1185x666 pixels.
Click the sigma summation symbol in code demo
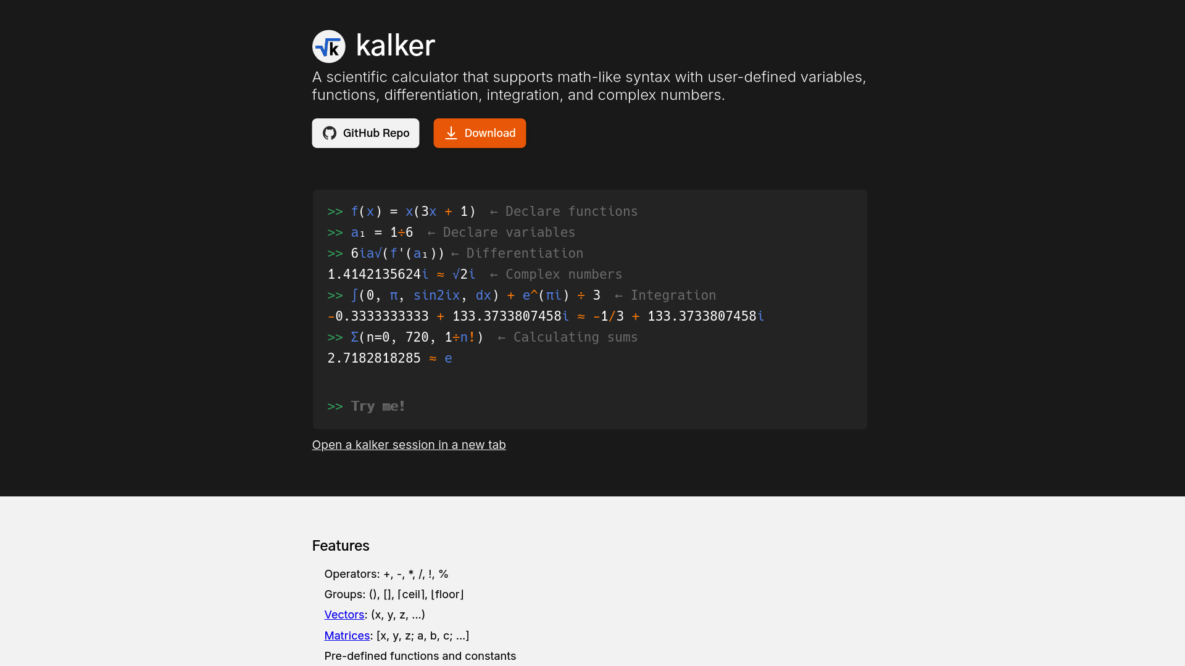pos(353,337)
